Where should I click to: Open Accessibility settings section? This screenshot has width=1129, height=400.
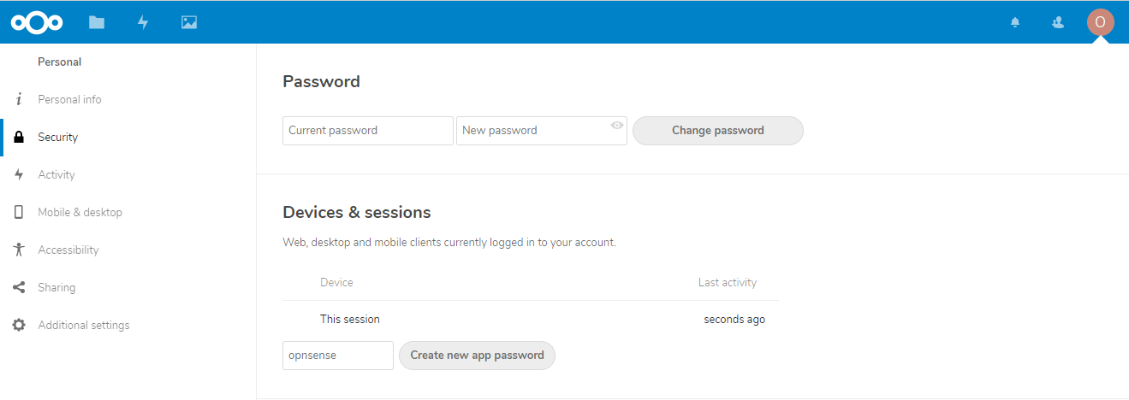click(68, 250)
